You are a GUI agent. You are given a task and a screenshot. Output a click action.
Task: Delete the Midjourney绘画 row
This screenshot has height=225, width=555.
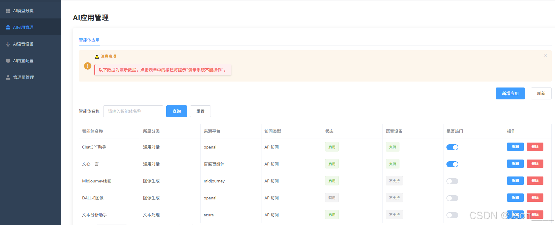click(x=535, y=181)
